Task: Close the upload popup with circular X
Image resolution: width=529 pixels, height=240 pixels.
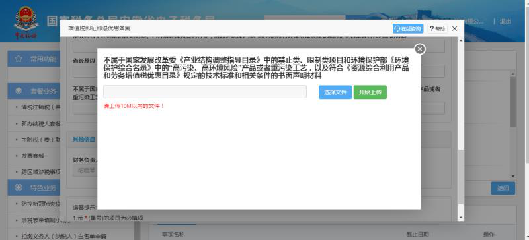Action: [x=419, y=49]
